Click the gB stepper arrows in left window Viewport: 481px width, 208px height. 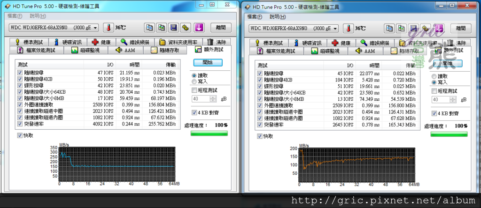[213, 99]
